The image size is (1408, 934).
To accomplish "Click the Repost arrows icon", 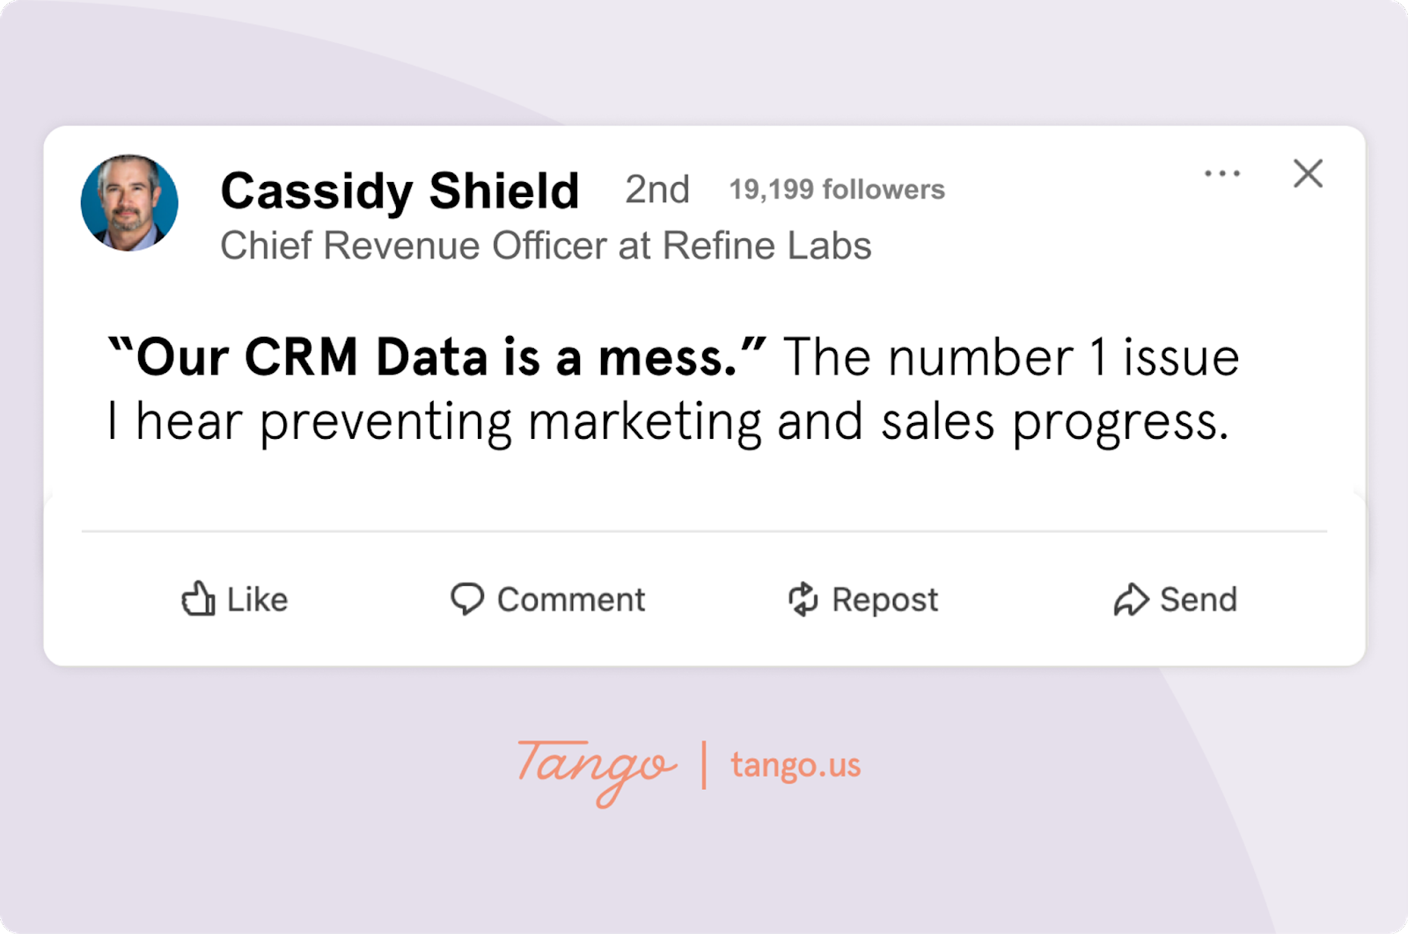I will click(x=803, y=600).
